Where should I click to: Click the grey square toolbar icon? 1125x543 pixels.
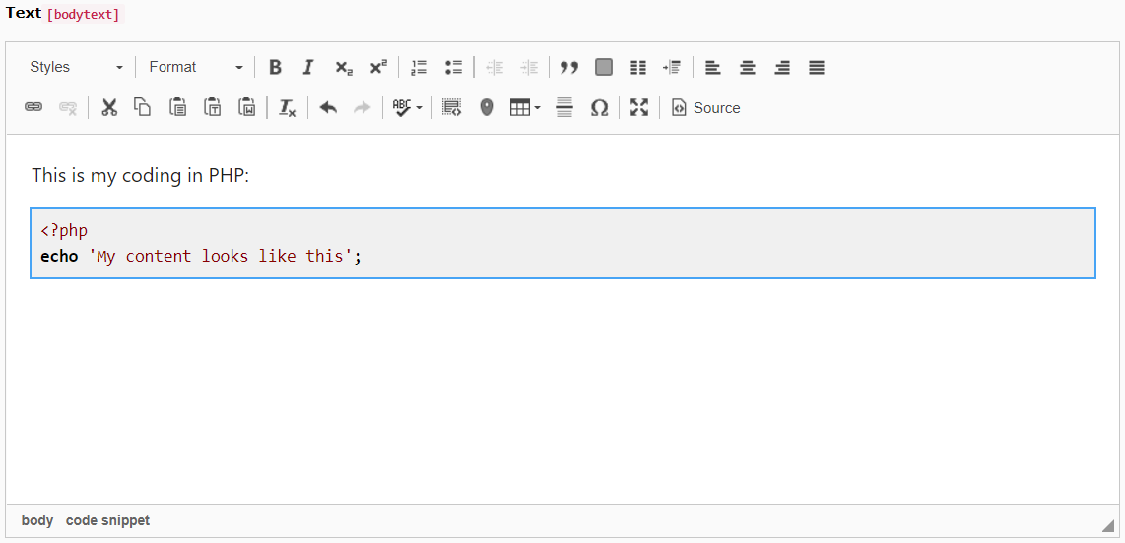pos(604,67)
